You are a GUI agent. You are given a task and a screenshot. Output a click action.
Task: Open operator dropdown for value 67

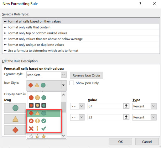point(81,106)
